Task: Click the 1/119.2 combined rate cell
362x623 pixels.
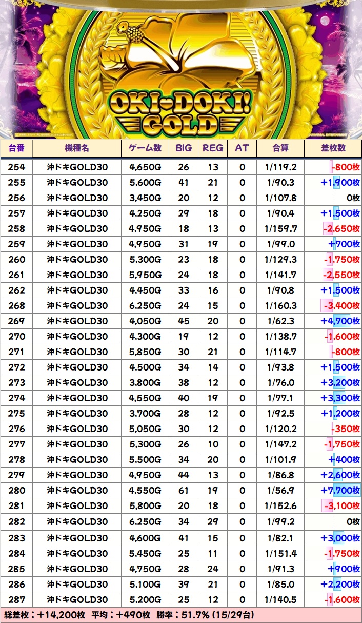Action: [280, 167]
